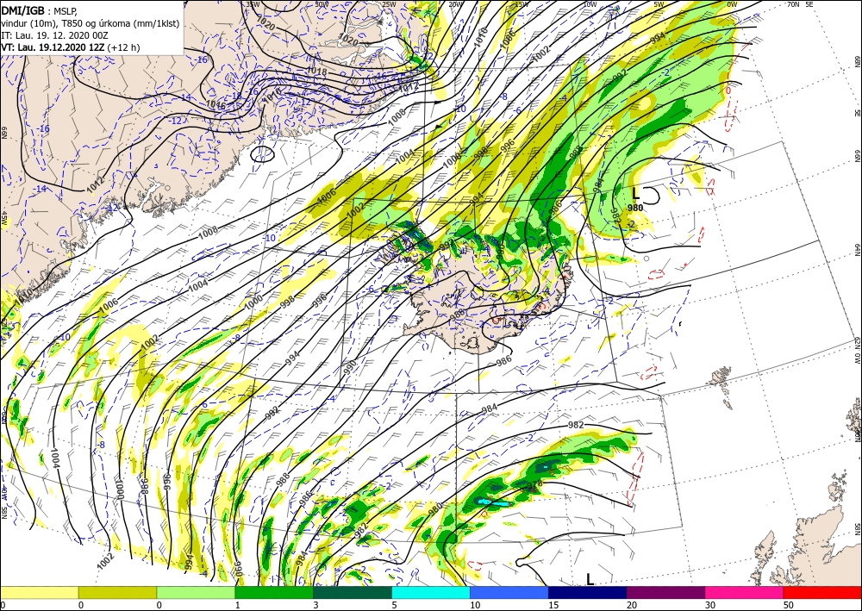Click the light green legend swatch
Image resolution: width=862 pixels, height=611 pixels.
point(196,592)
